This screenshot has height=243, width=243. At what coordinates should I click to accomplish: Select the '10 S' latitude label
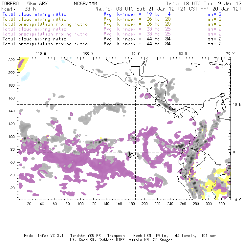[x=237, y=200]
